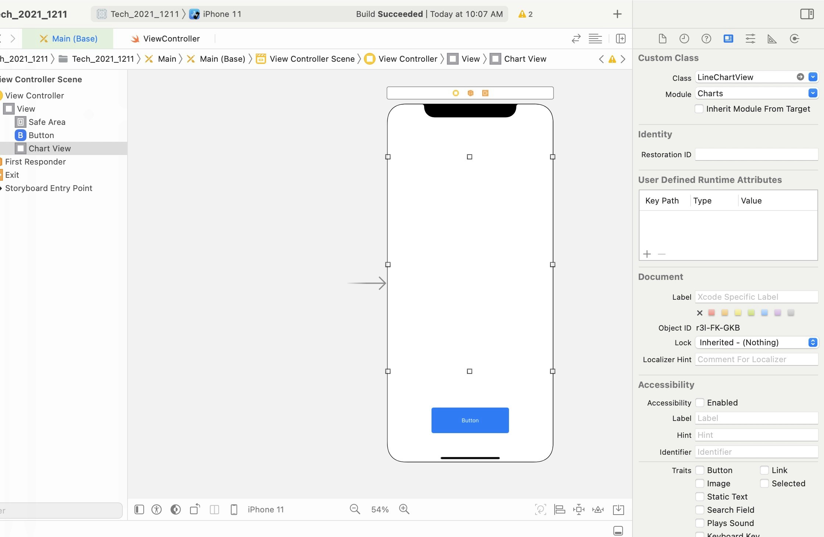Enable Inherit Module From Target checkbox

[699, 109]
